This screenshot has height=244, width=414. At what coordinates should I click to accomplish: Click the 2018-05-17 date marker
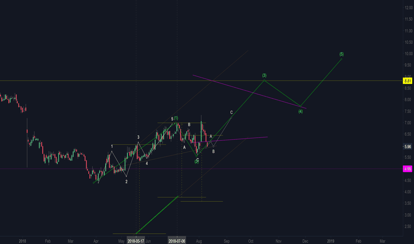pos(136,241)
